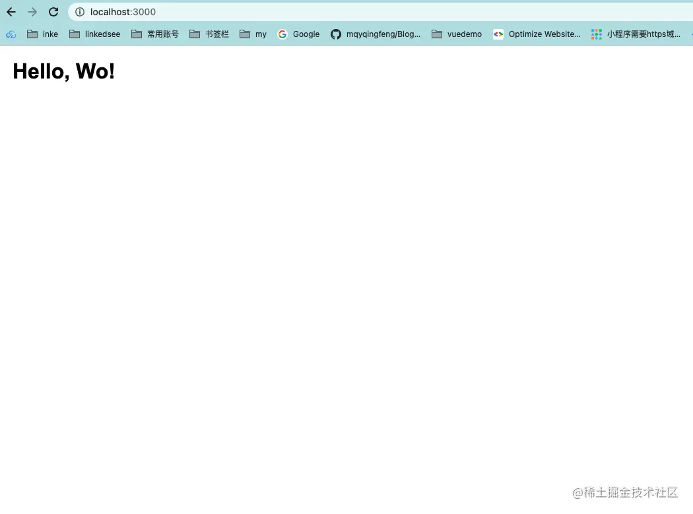Reload the localhost:3000 page
The width and height of the screenshot is (693, 514).
53,12
